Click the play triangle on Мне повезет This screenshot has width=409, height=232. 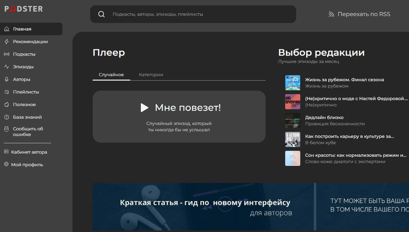click(x=144, y=108)
